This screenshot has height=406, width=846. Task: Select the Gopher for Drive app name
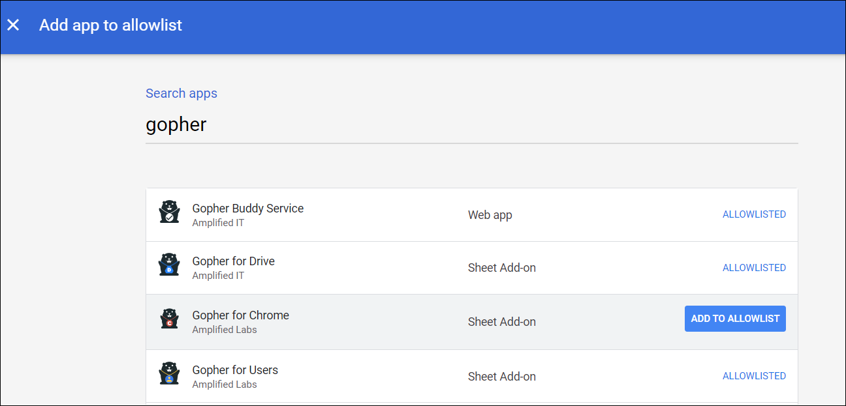coord(233,261)
